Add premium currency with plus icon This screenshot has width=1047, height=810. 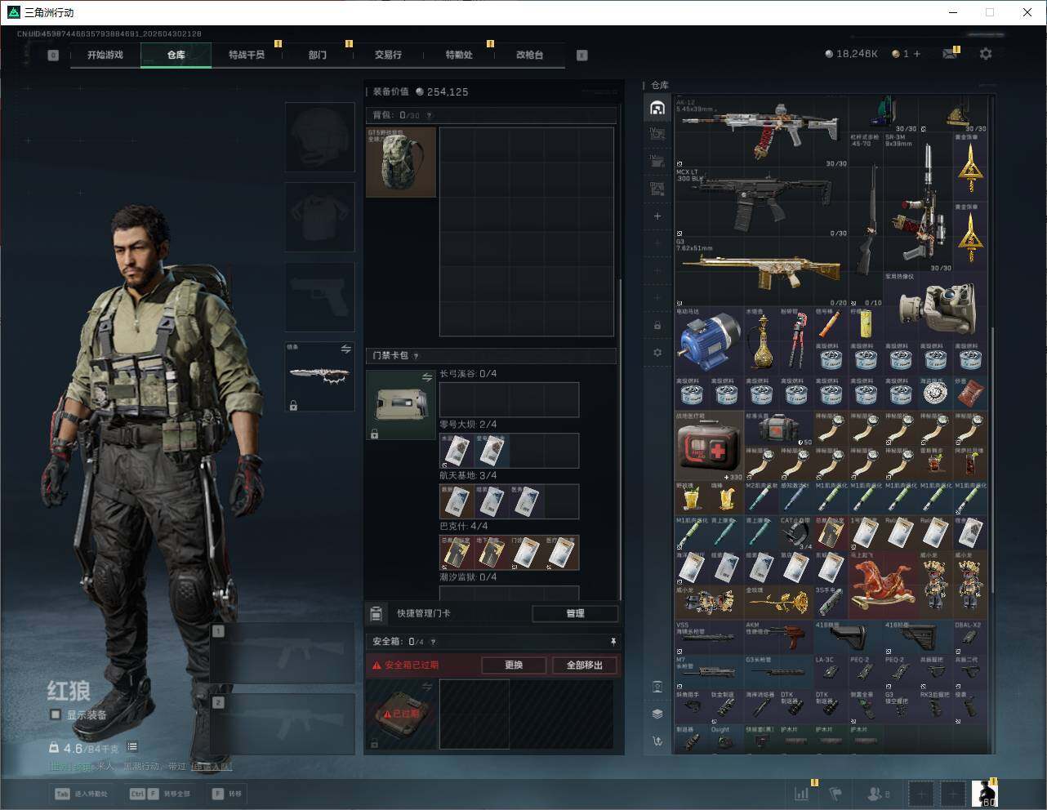coord(917,54)
